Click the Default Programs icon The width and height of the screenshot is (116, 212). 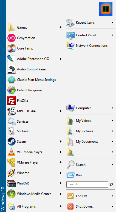12,90
